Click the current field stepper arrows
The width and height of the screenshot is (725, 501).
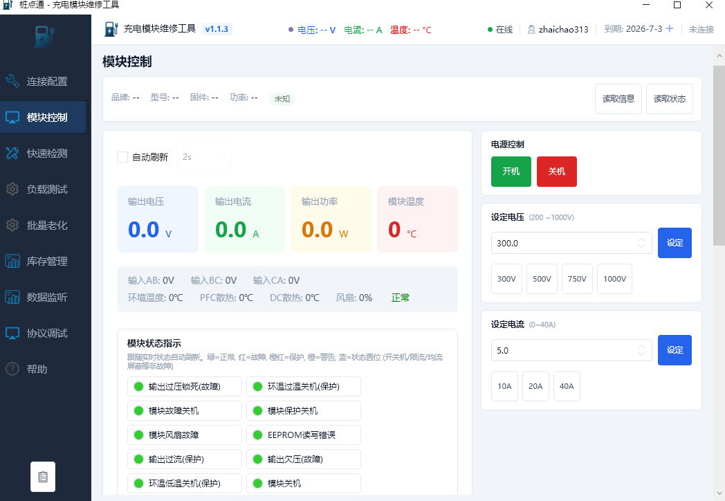[x=641, y=350]
